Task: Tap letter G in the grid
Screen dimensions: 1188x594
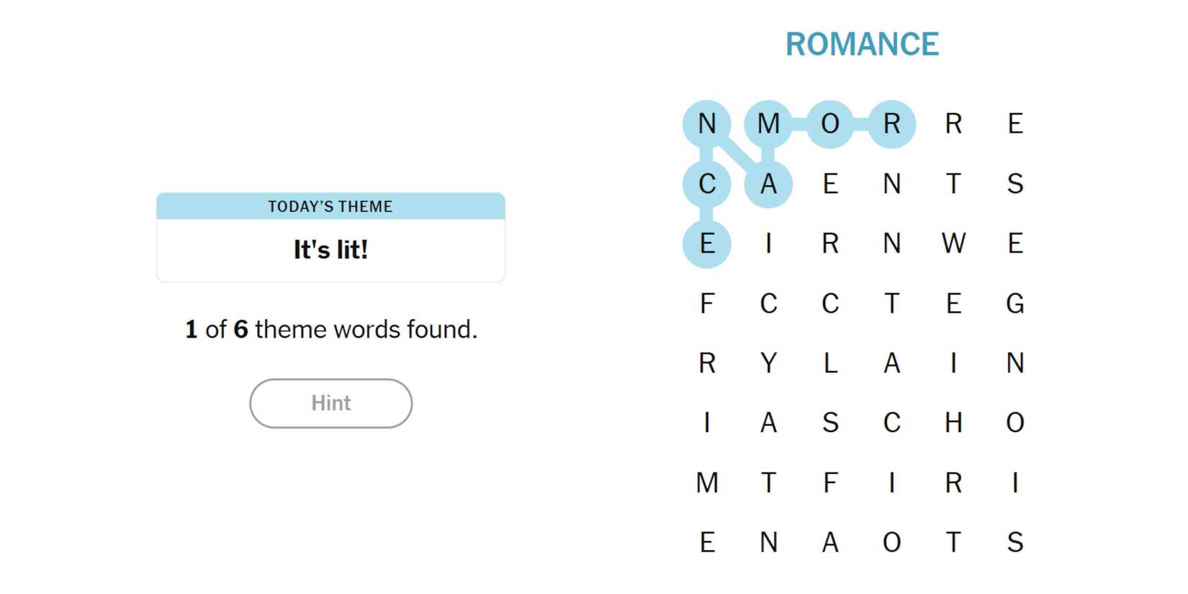Action: pos(1014,303)
